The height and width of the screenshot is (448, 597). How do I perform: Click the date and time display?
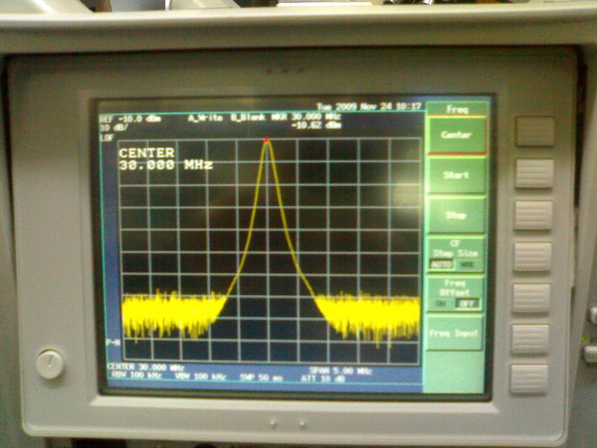[x=369, y=106]
